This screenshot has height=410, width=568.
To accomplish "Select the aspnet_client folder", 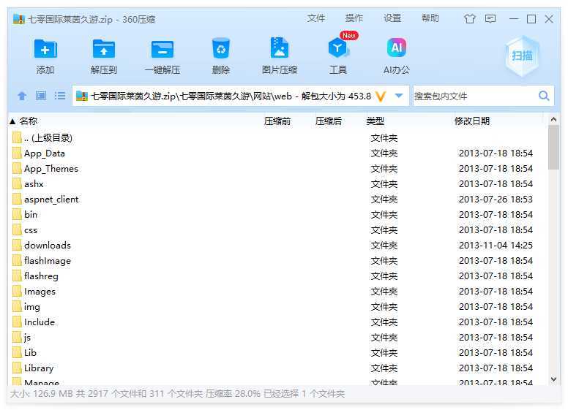I will 51,199.
